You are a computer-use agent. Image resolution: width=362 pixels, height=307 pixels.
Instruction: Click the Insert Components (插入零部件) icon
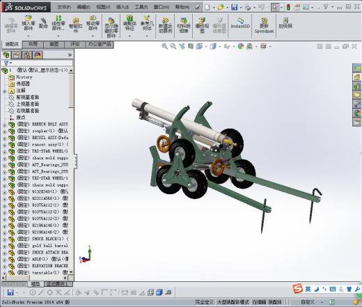point(29,23)
